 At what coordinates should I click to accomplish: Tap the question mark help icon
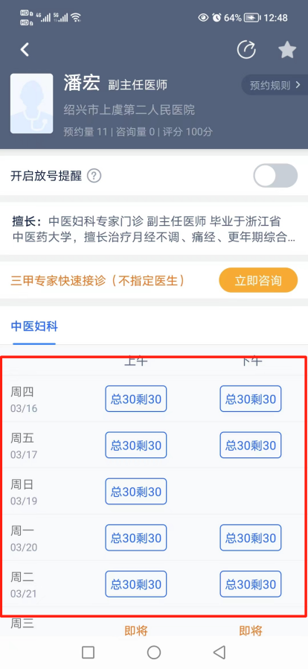pyautogui.click(x=94, y=176)
